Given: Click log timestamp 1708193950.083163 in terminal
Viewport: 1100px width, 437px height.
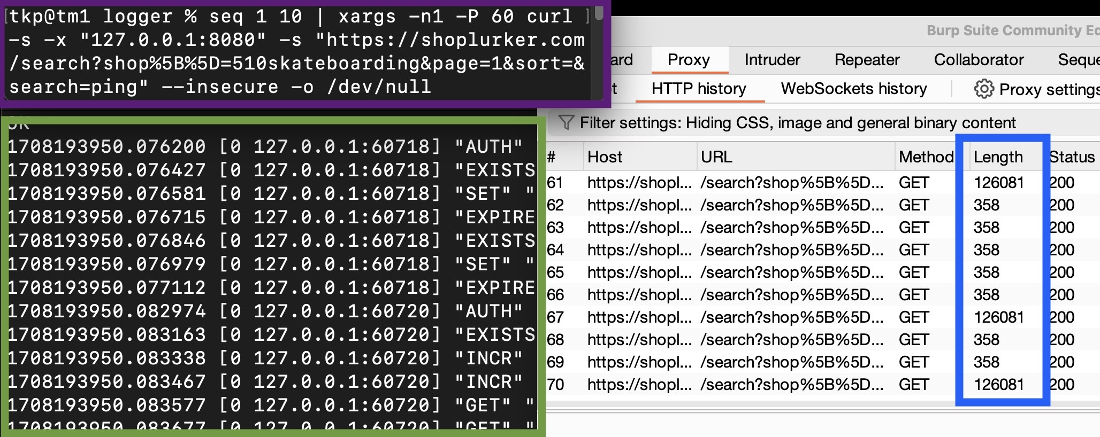Looking at the screenshot, I should (107, 334).
